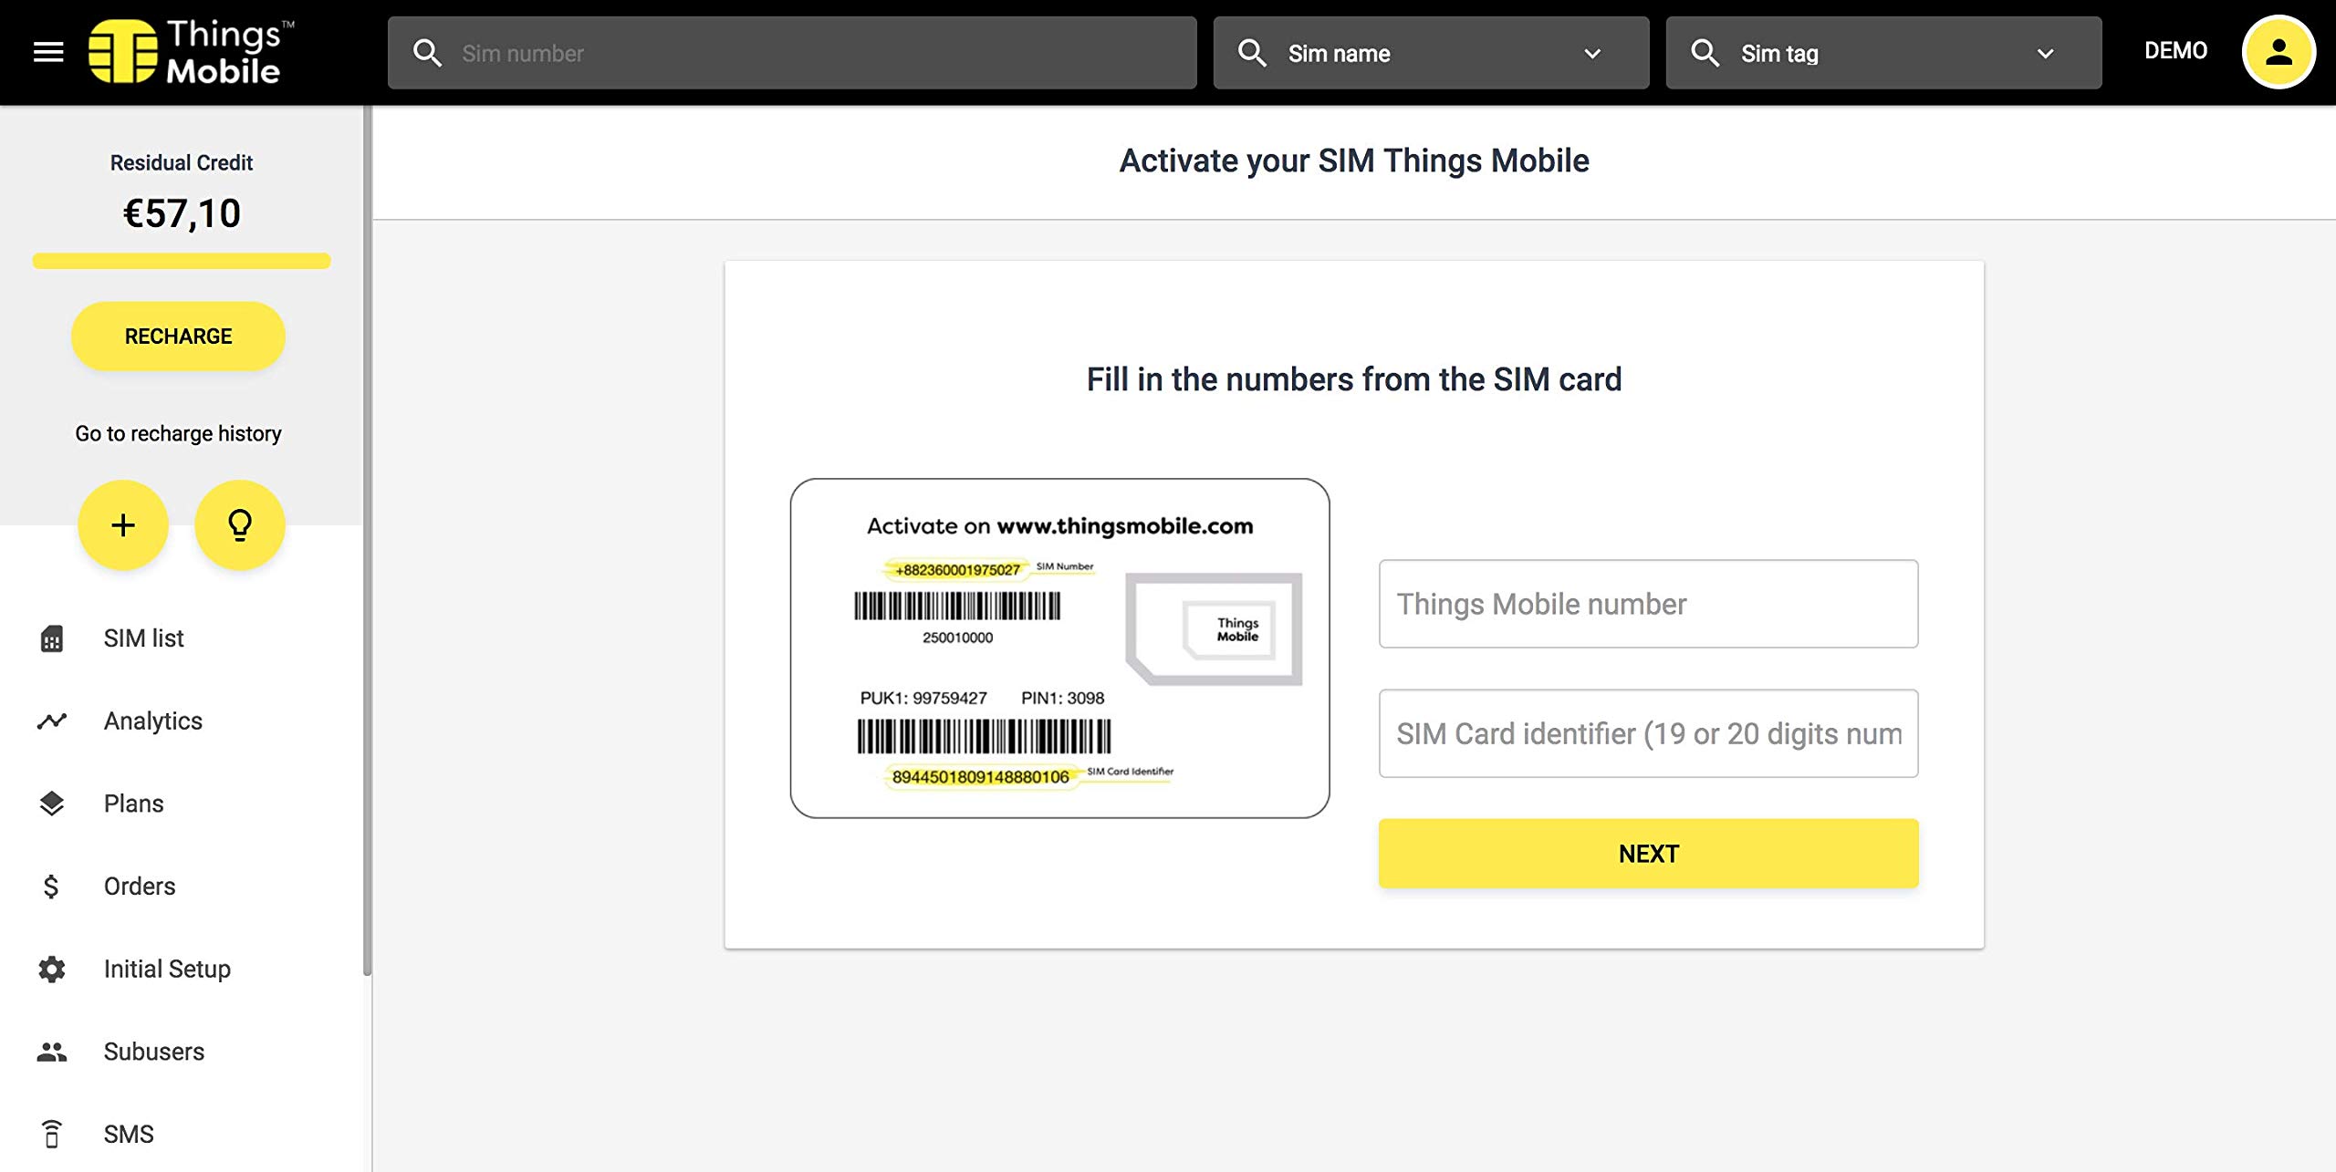Open the SMS menu item
The height and width of the screenshot is (1172, 2336).
coord(129,1134)
